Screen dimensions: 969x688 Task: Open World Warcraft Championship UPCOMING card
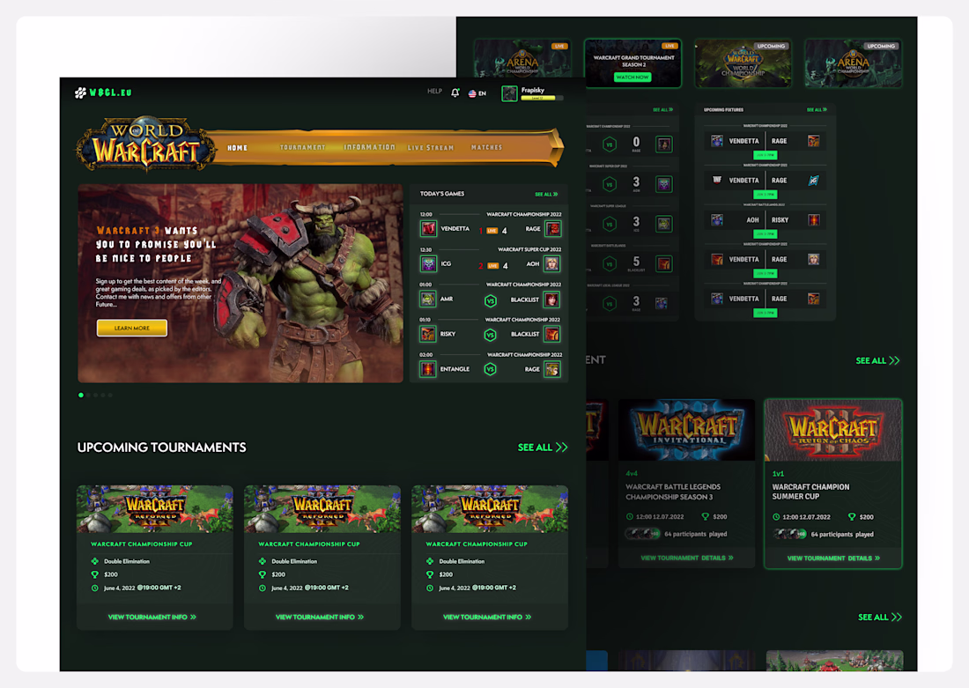click(x=743, y=63)
